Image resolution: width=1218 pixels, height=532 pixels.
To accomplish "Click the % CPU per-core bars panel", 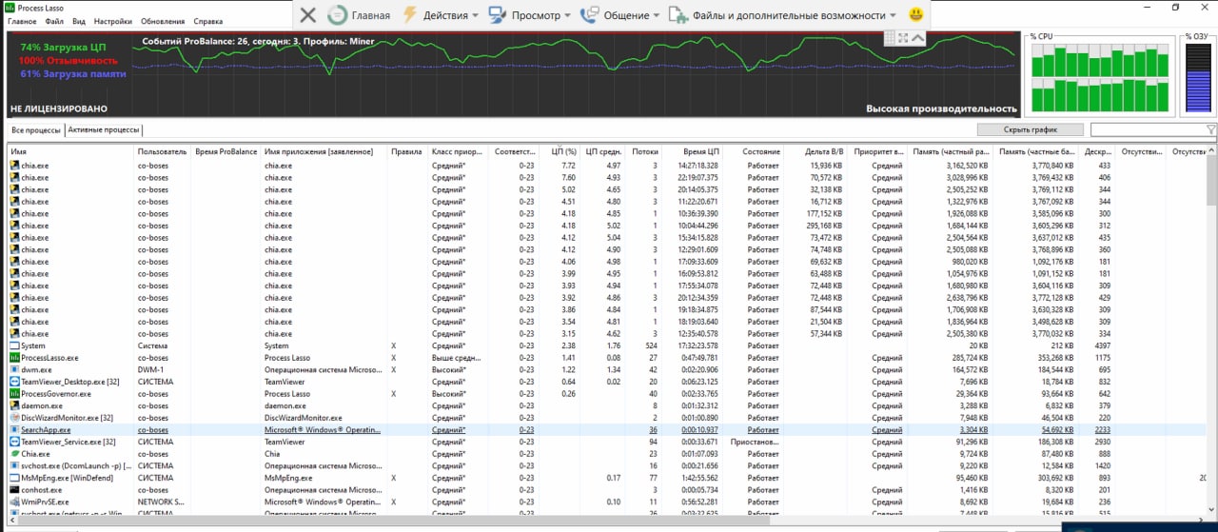I will coord(1099,77).
